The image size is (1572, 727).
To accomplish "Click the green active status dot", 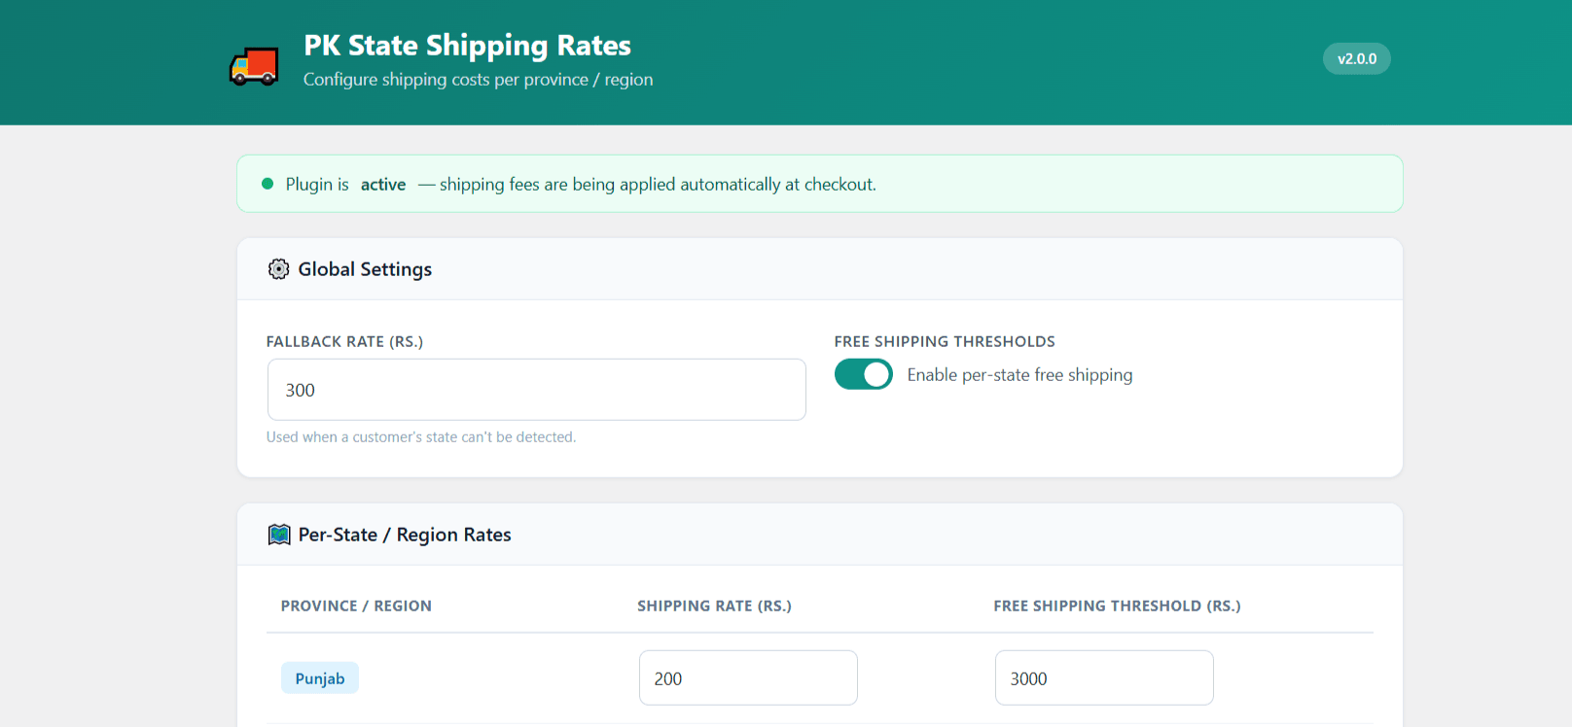I will pyautogui.click(x=268, y=184).
